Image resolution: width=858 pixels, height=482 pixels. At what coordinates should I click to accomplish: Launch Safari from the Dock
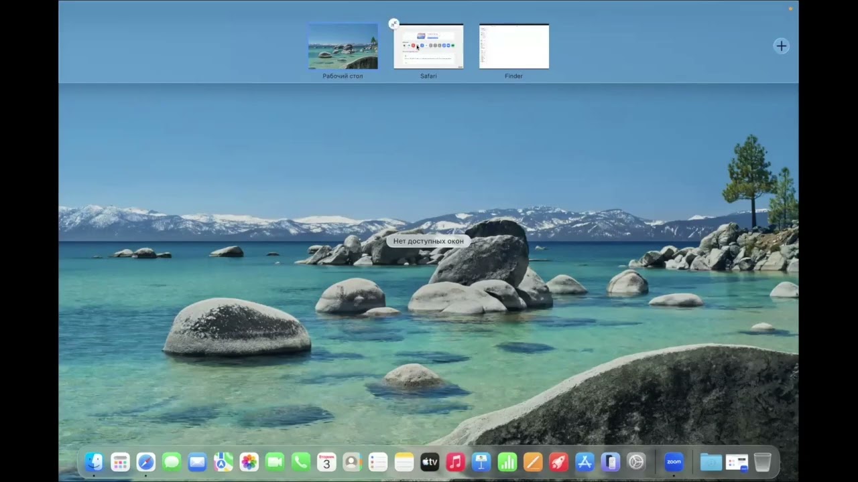coord(145,462)
